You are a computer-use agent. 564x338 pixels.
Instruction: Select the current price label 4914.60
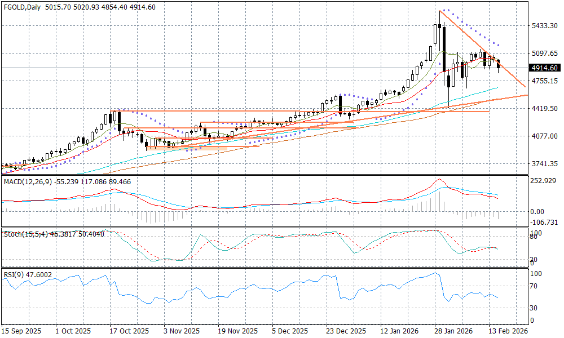pos(544,68)
